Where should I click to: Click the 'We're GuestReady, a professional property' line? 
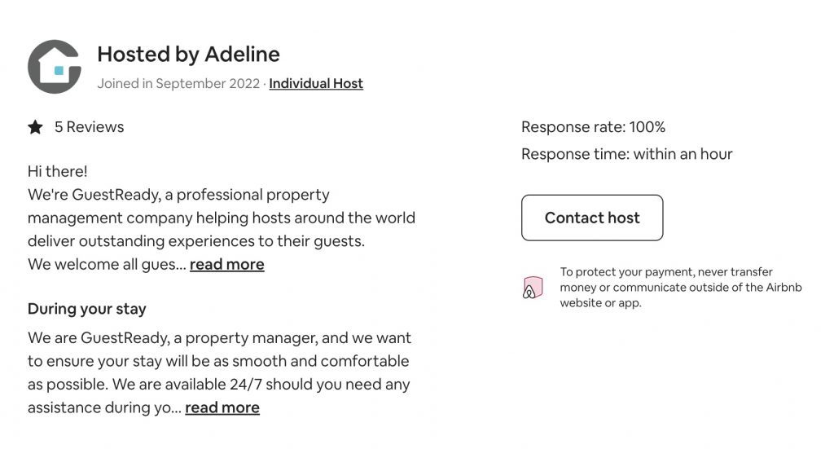coord(178,195)
